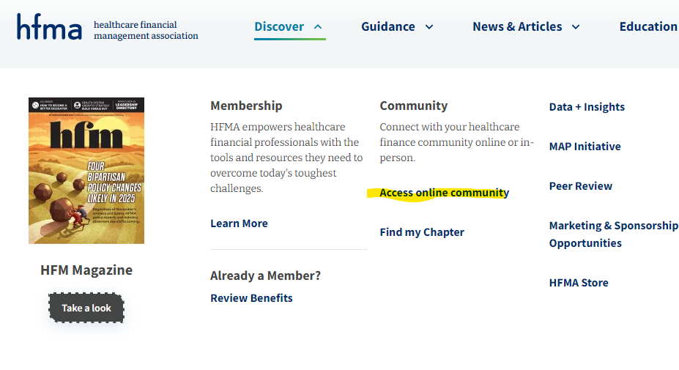Follow the Learn More link
Image resolution: width=679 pixels, height=370 pixels.
[x=239, y=223]
